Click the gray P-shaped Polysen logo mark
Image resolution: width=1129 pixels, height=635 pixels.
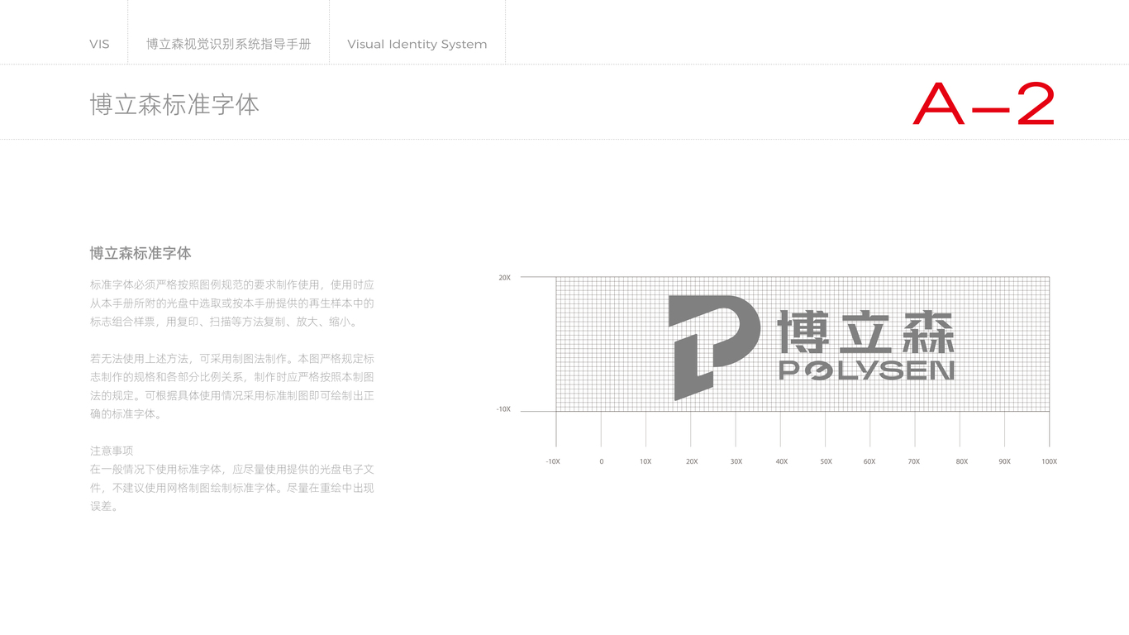pos(714,348)
